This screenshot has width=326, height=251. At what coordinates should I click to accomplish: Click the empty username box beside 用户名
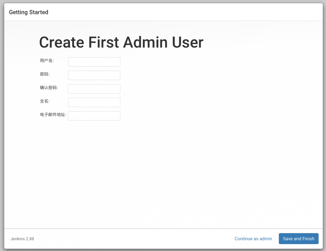pyautogui.click(x=94, y=62)
